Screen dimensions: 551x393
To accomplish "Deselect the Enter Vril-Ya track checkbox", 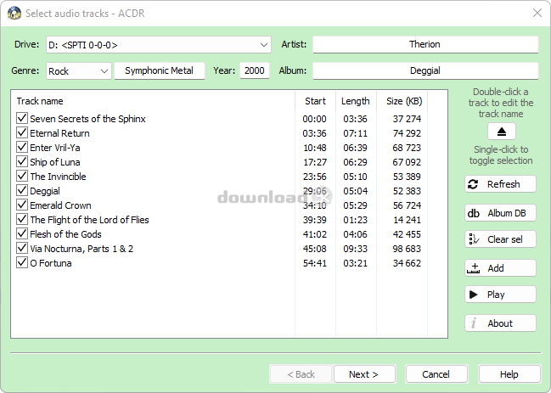I will click(x=22, y=147).
